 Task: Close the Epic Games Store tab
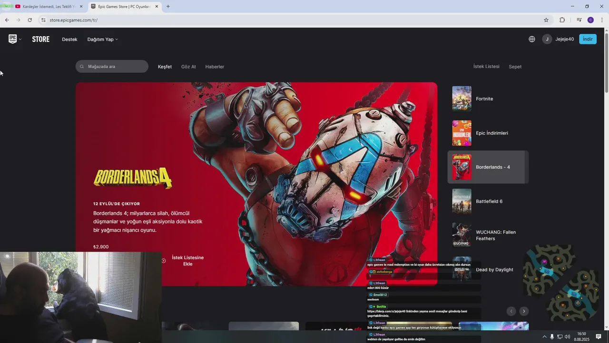coord(157,7)
